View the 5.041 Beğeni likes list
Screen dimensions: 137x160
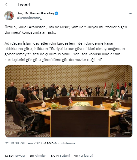tap(60, 156)
